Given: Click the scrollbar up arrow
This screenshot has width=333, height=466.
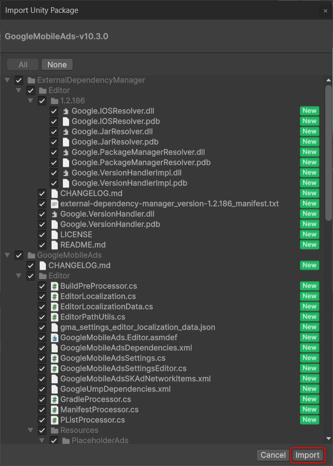Looking at the screenshot, I should (x=328, y=80).
